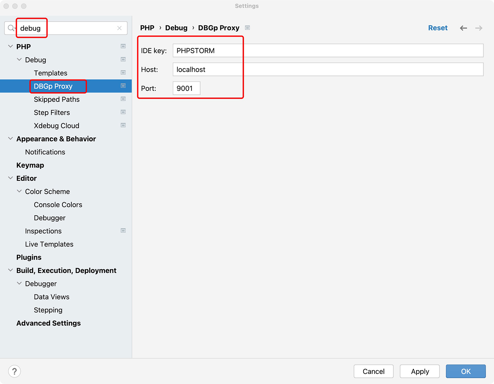
Task: Click the Port input field
Action: pos(186,88)
